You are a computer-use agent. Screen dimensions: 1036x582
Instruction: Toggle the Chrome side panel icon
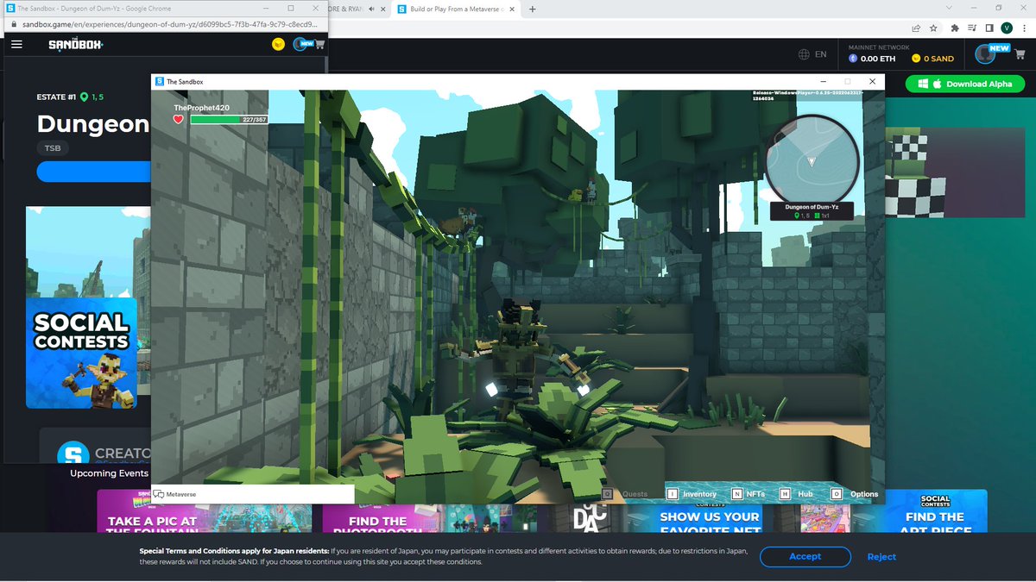pos(989,28)
